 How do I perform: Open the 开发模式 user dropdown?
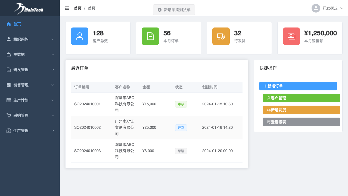click(x=330, y=8)
